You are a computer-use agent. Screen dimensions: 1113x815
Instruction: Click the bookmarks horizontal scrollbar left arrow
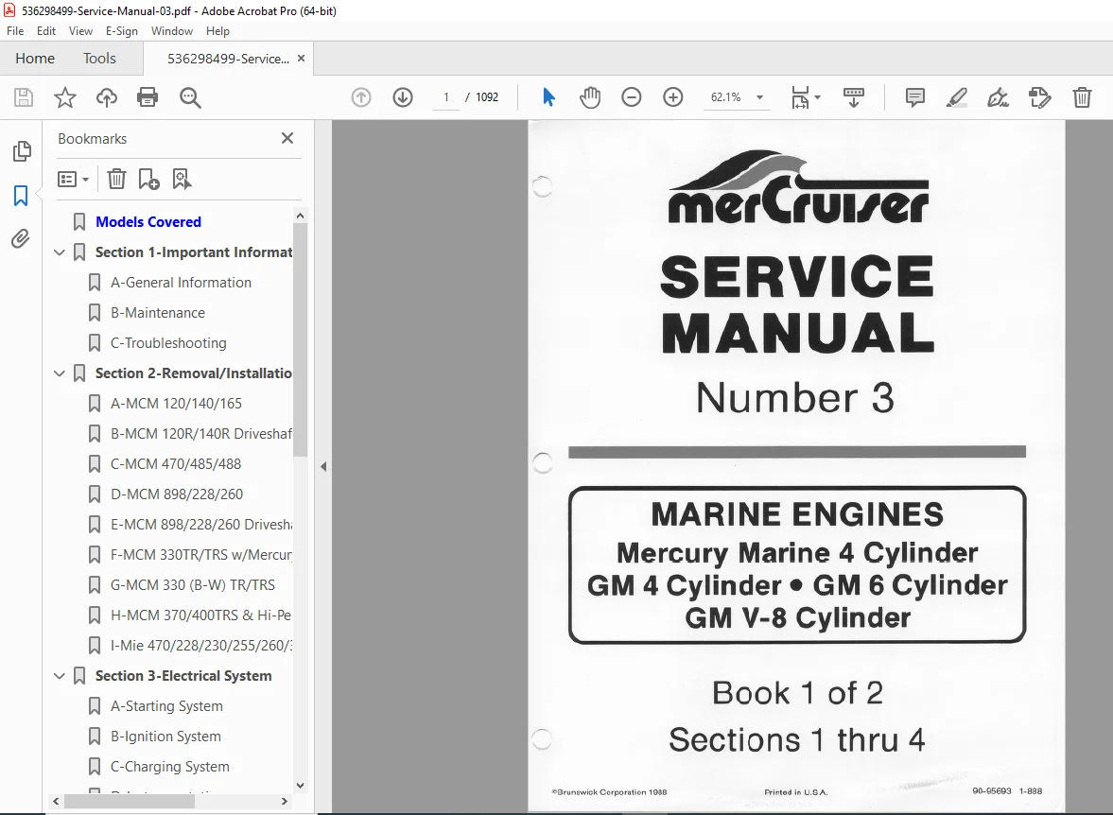point(57,802)
